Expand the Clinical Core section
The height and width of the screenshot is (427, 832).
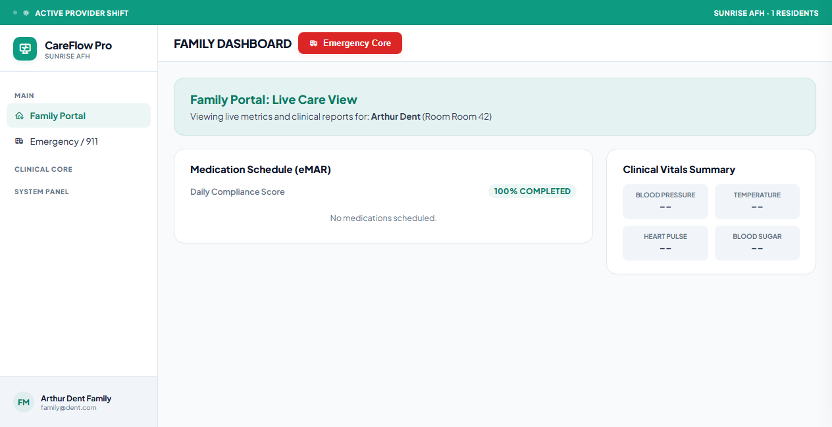click(x=43, y=169)
